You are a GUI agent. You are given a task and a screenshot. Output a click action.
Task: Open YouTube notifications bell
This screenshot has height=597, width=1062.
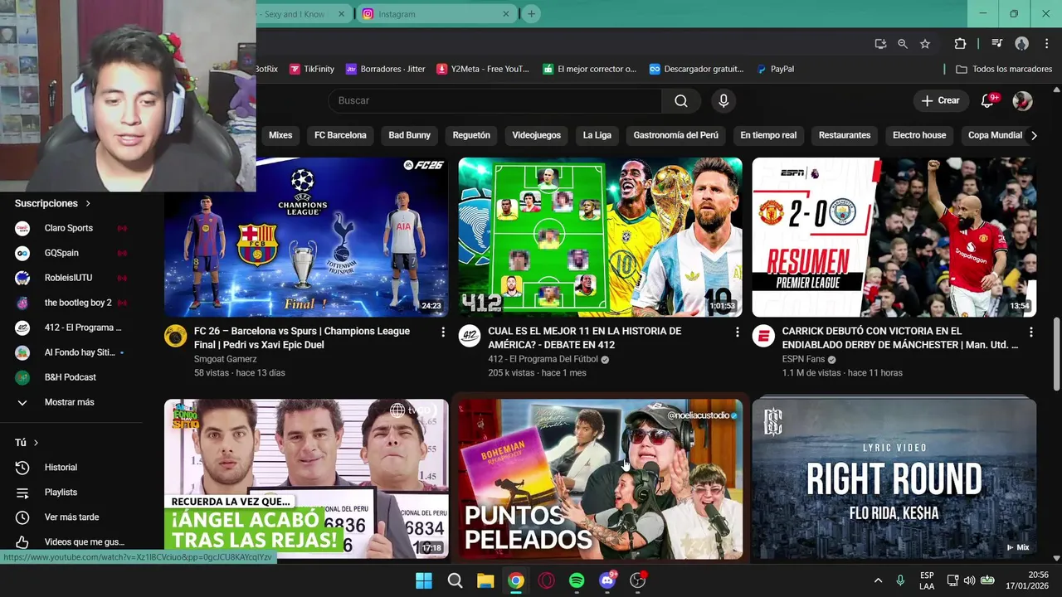click(987, 100)
